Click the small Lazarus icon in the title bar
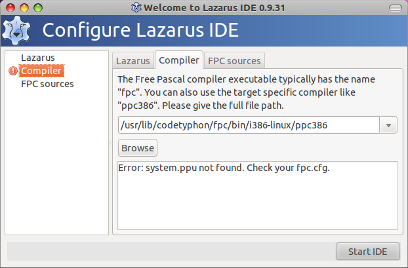408x268 pixels. point(136,8)
